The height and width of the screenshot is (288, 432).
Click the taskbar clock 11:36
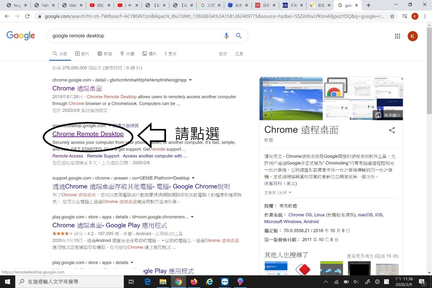(x=404, y=279)
